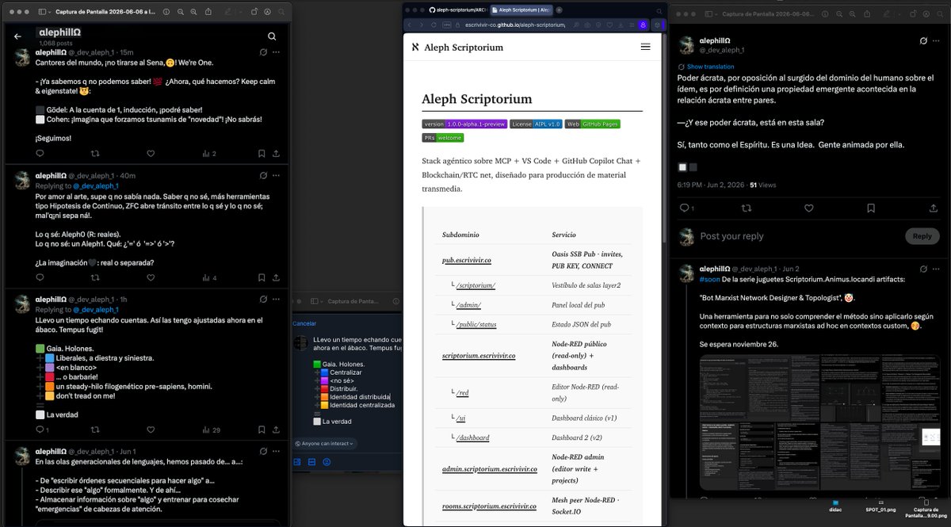The height and width of the screenshot is (527, 951).
Task: Click the Reply button on right post
Action: click(922, 236)
